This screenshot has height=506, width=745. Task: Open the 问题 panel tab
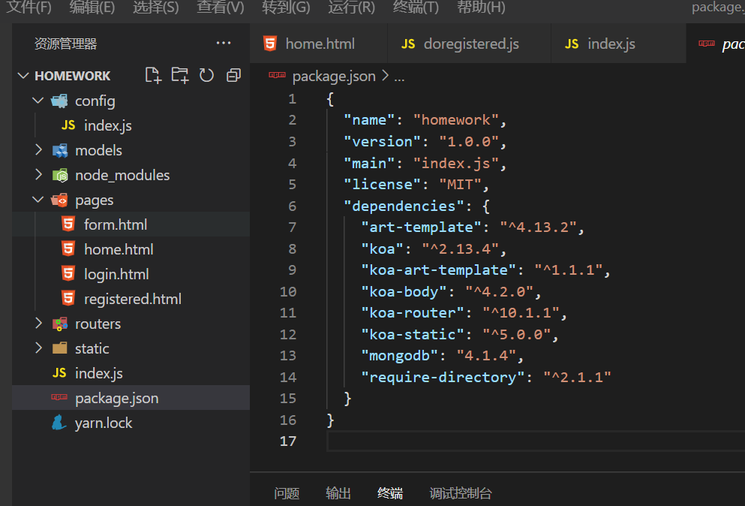(x=287, y=493)
